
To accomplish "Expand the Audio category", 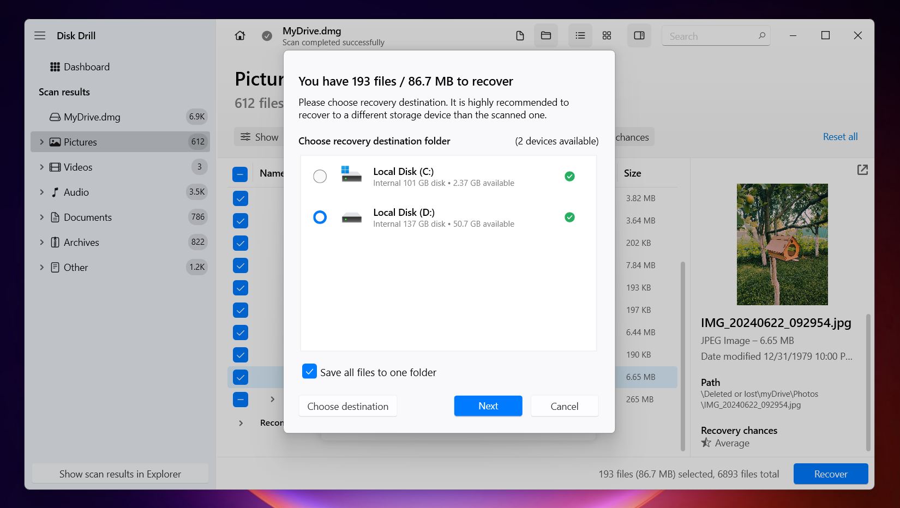I will (x=41, y=192).
